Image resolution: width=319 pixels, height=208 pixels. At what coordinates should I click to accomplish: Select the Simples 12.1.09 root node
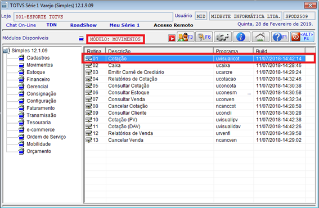pyautogui.click(x=29, y=51)
